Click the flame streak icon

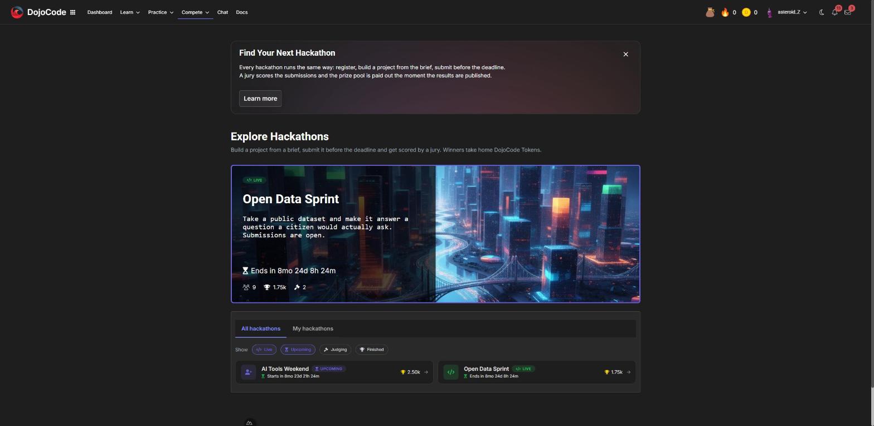pos(725,12)
